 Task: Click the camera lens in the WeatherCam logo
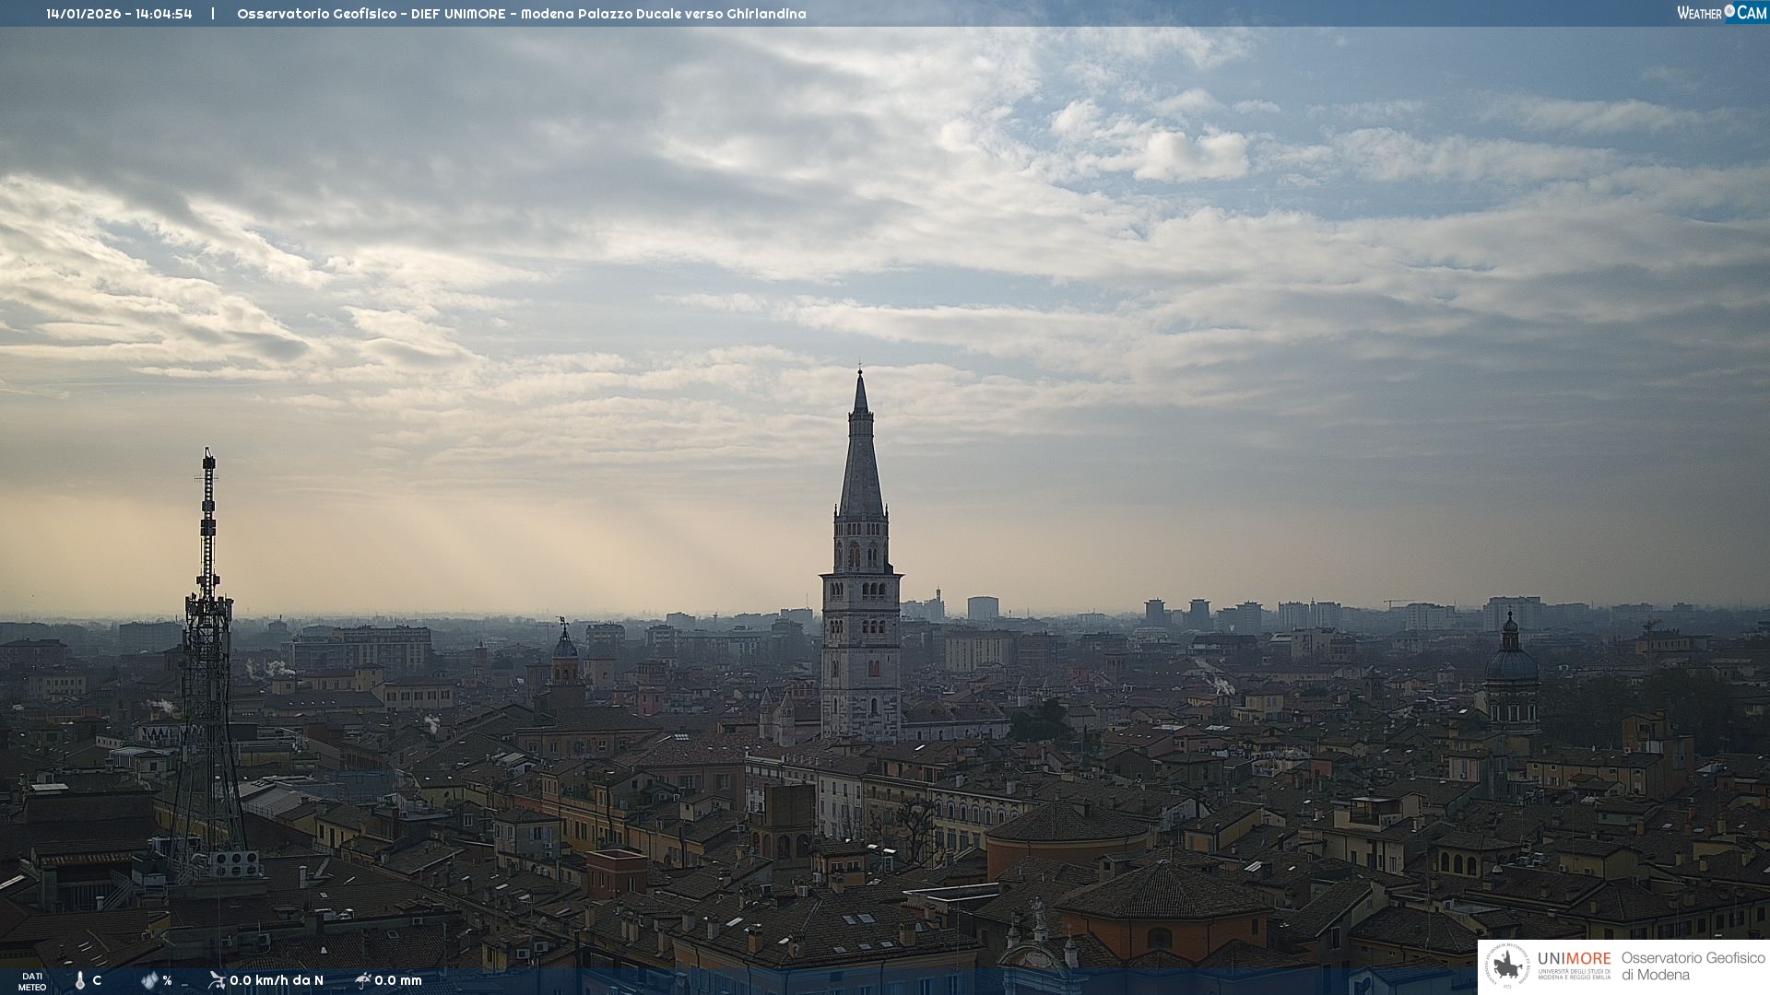[x=1729, y=11]
